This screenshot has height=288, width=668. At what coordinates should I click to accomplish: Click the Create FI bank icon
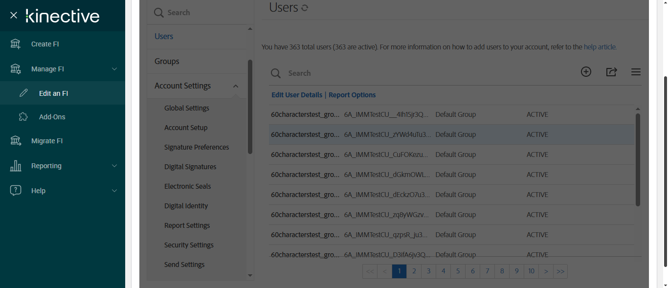pos(16,44)
